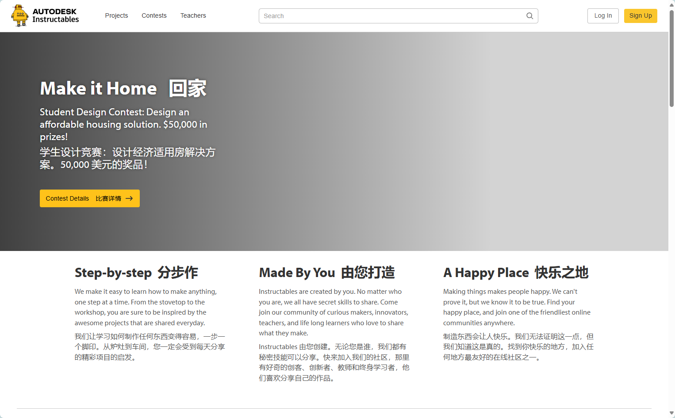Open the Projects menu
Image resolution: width=675 pixels, height=418 pixels.
coord(116,15)
